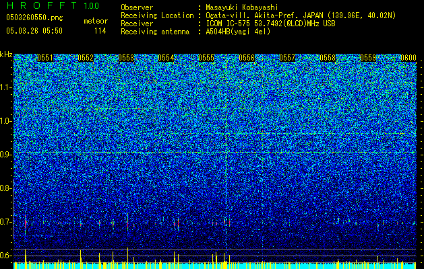Click the 0555 time marker
This screenshot has height=269, width=424.
coord(206,58)
